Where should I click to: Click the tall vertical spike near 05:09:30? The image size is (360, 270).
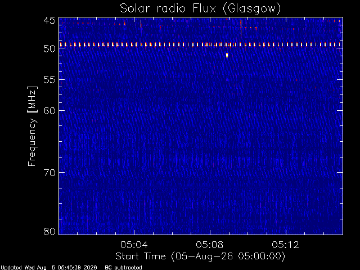click(x=241, y=28)
